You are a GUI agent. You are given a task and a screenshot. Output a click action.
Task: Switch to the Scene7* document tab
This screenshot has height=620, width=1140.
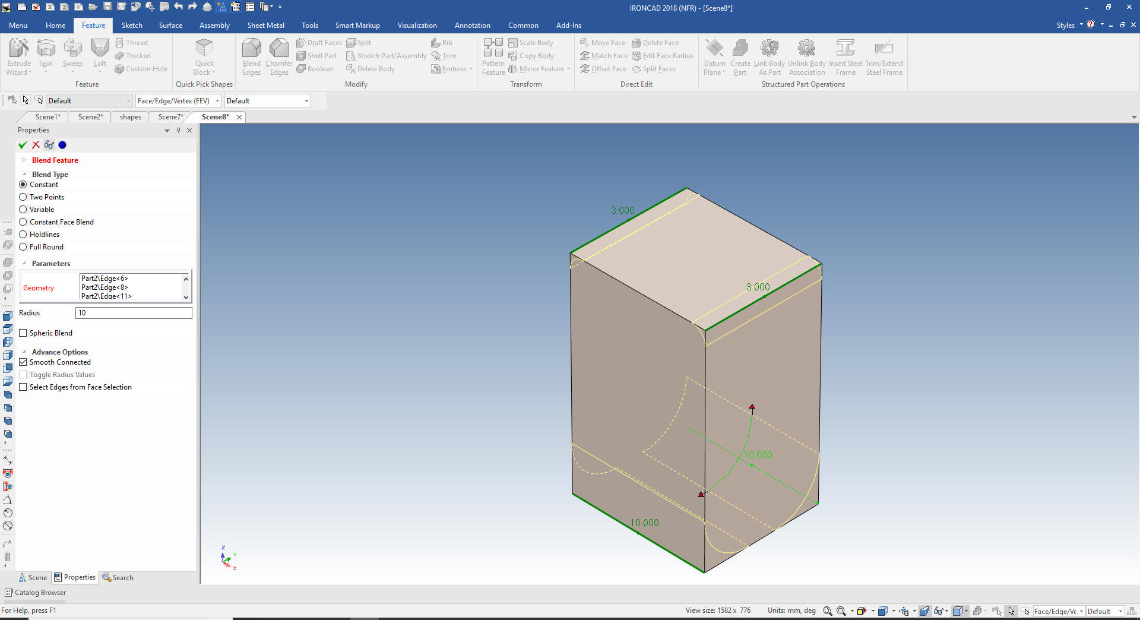(x=172, y=117)
